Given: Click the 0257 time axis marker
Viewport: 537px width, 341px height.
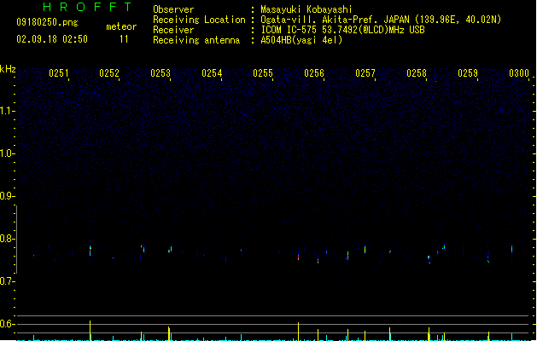Looking at the screenshot, I should coord(365,73).
